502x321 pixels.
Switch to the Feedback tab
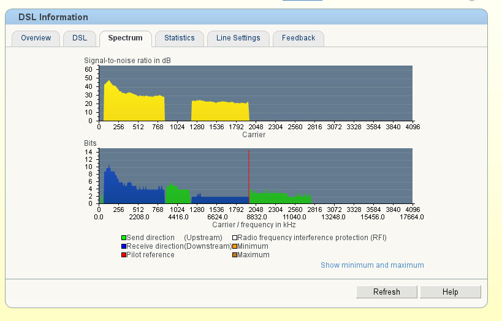[299, 38]
